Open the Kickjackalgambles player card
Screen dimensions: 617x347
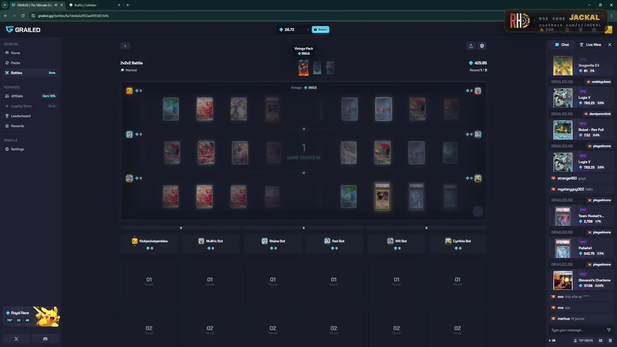click(150, 244)
